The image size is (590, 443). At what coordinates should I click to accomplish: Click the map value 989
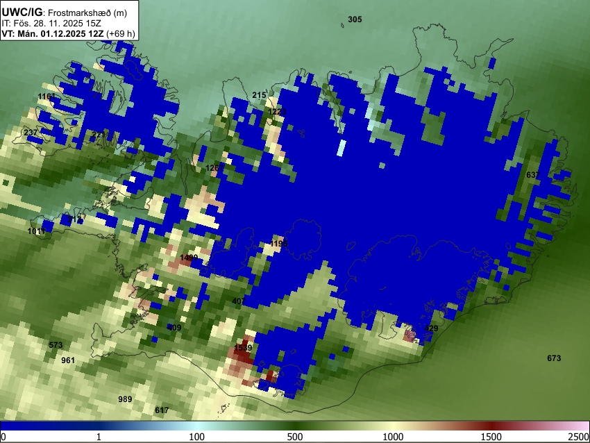pos(125,399)
